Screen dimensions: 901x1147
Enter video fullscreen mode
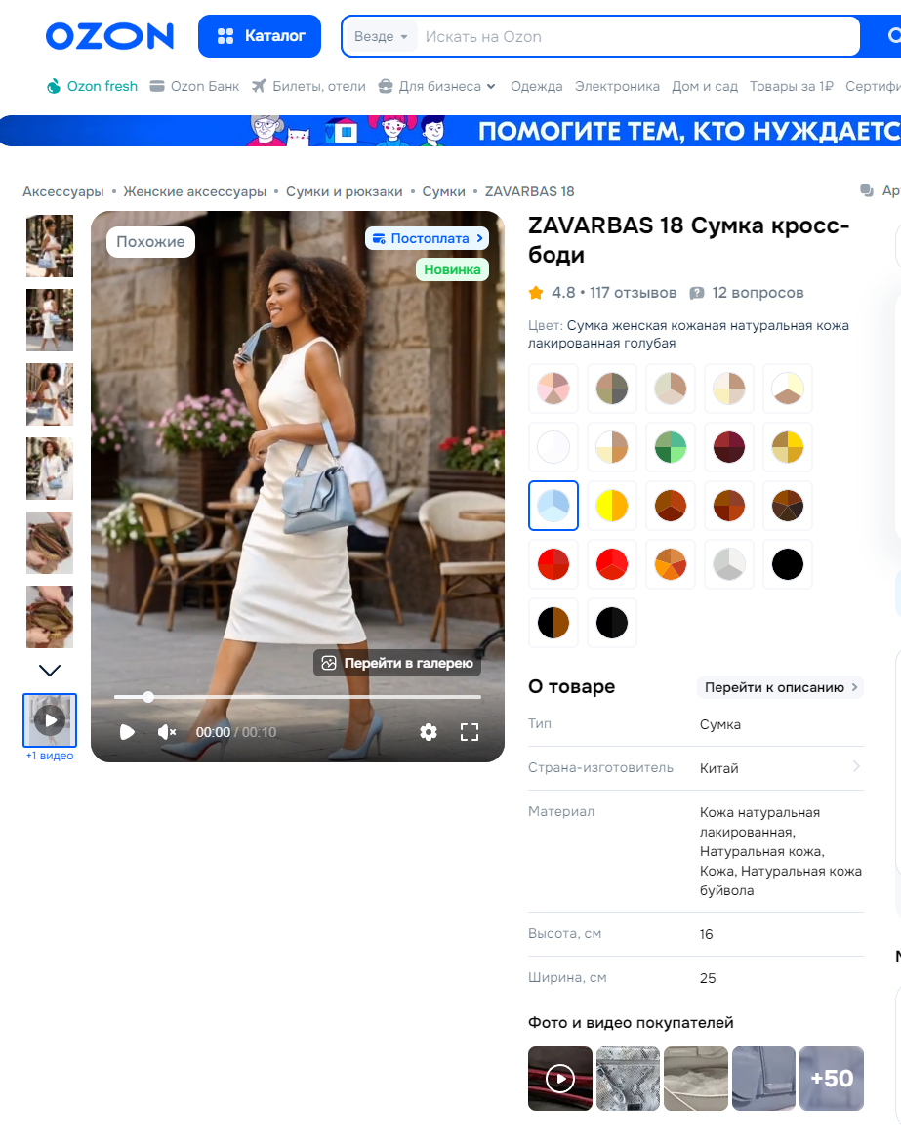(x=470, y=732)
